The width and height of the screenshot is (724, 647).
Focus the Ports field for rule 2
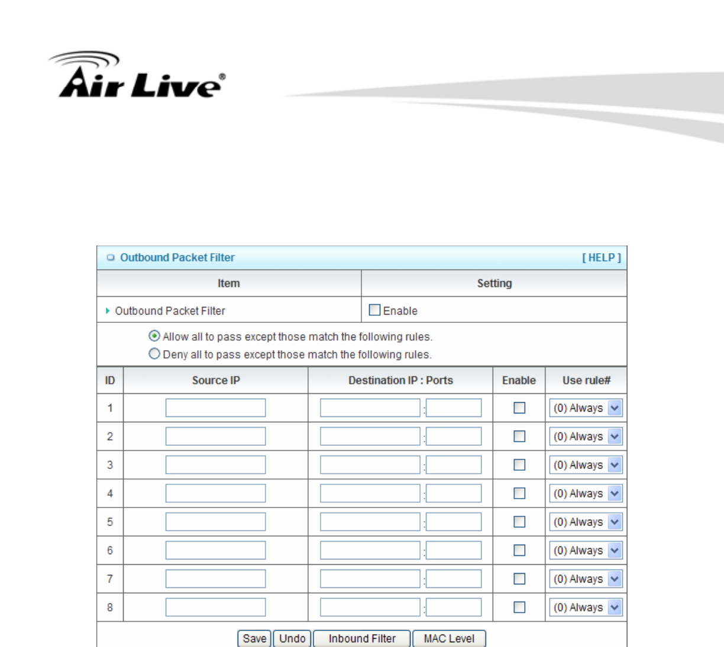[x=454, y=436]
